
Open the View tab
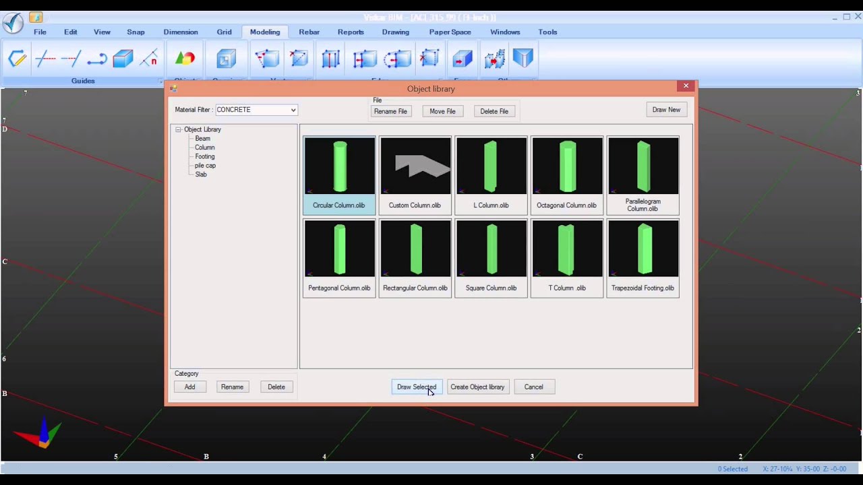[x=102, y=32]
